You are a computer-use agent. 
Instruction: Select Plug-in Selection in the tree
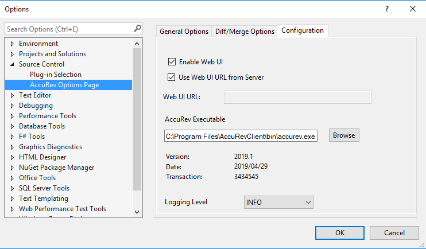tap(56, 75)
